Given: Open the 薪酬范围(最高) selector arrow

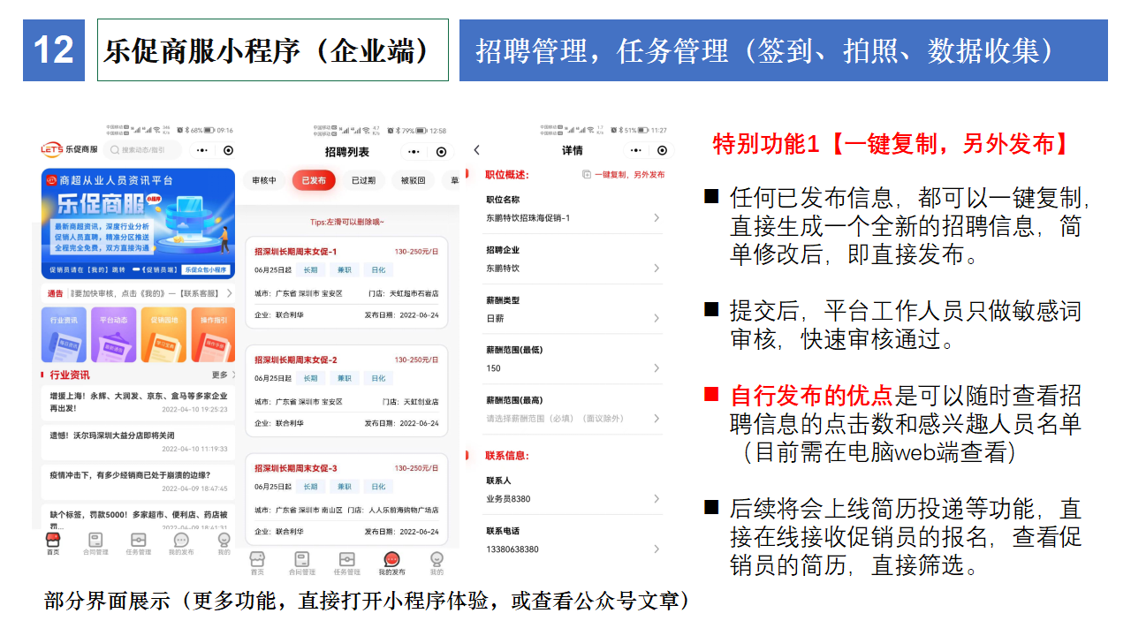Looking at the screenshot, I should pyautogui.click(x=657, y=419).
